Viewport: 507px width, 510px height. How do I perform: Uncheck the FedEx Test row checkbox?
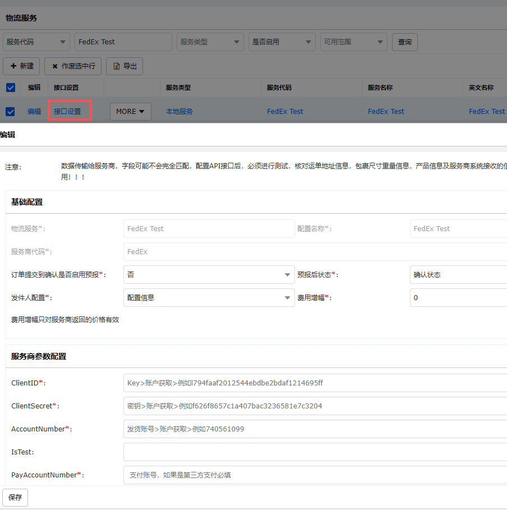pos(10,112)
